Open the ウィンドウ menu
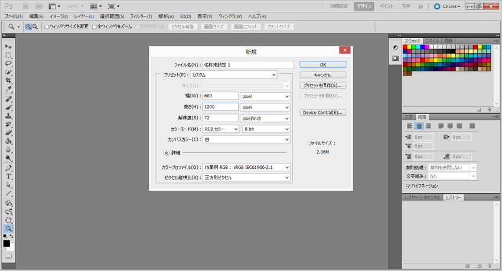Screen dimensions: 502x271 (230, 17)
